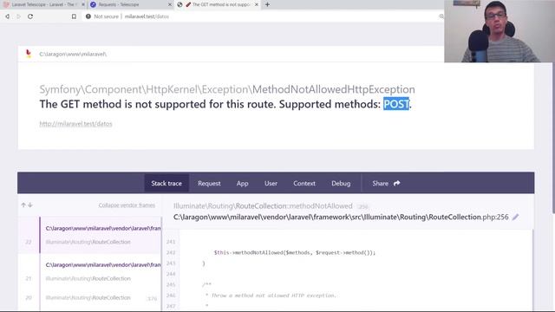Open the User tab
Viewport: 555px width, 312px height.
[271, 183]
